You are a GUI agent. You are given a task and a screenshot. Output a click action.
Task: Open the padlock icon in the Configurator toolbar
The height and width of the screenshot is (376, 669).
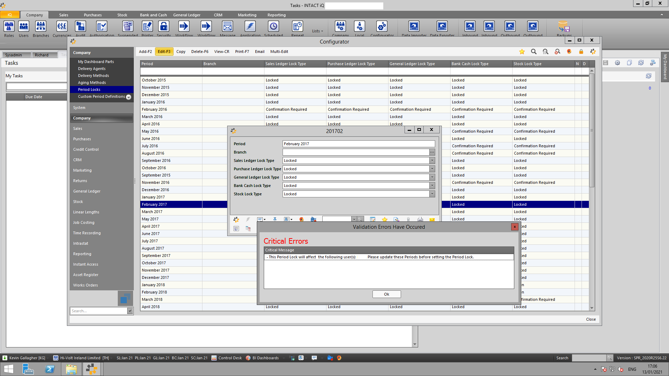[x=581, y=51]
